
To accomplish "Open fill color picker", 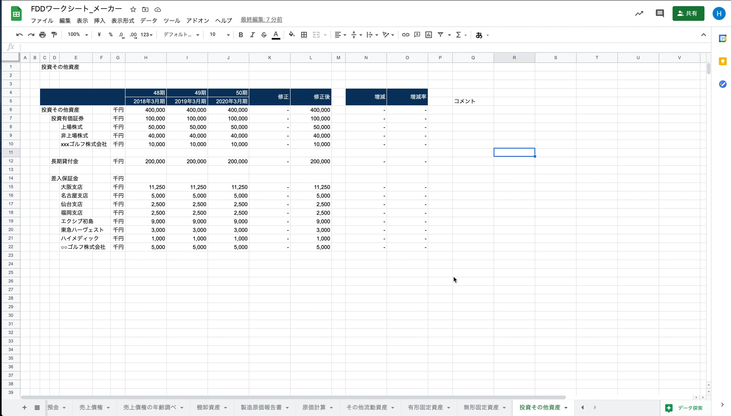I will tap(291, 35).
